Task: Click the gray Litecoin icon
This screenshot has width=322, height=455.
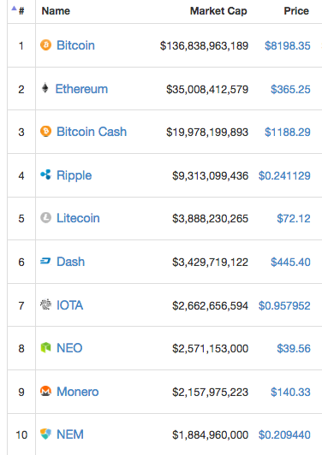Action: pos(45,217)
